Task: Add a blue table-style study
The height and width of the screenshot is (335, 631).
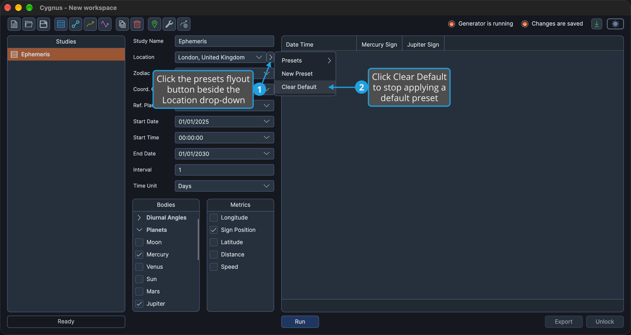Action: point(61,24)
